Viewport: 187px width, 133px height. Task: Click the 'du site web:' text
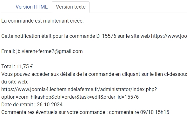(15, 82)
